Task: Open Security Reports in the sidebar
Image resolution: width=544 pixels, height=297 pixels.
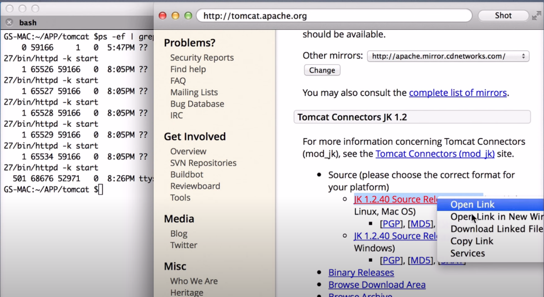Action: (202, 58)
